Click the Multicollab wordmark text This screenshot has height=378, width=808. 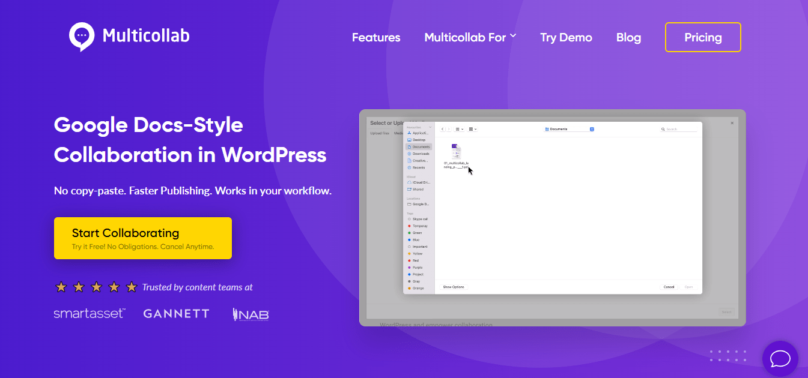coord(146,36)
